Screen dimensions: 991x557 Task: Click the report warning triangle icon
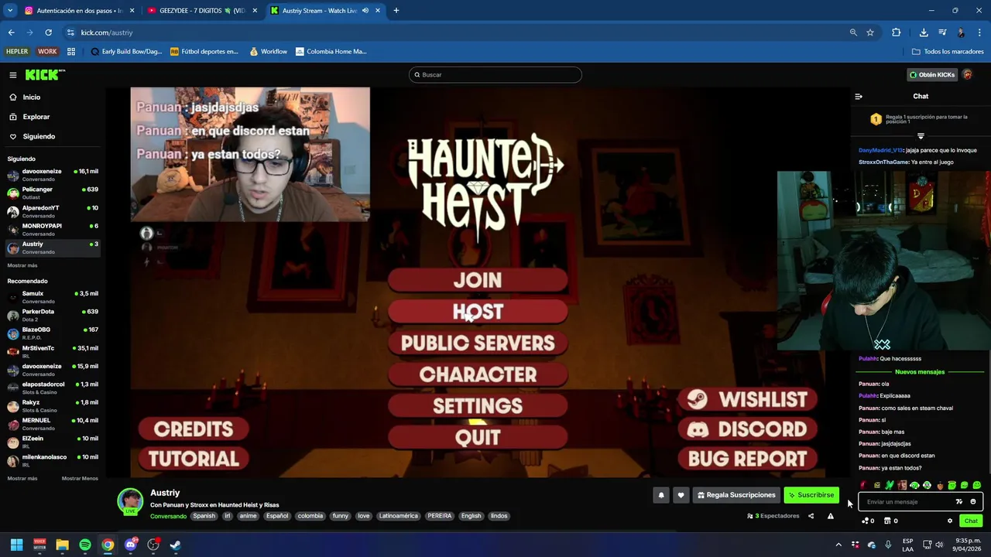pyautogui.click(x=830, y=516)
